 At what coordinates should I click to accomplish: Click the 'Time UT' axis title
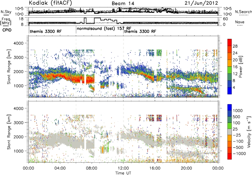click(123, 173)
